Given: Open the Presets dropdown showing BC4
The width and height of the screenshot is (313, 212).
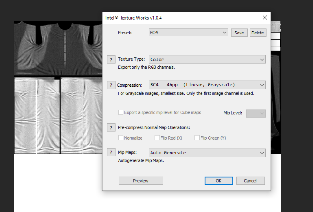Looking at the screenshot, I should point(188,32).
